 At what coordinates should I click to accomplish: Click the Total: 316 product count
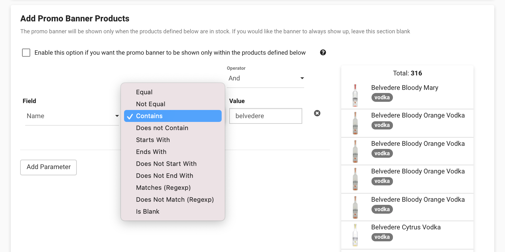pyautogui.click(x=407, y=73)
